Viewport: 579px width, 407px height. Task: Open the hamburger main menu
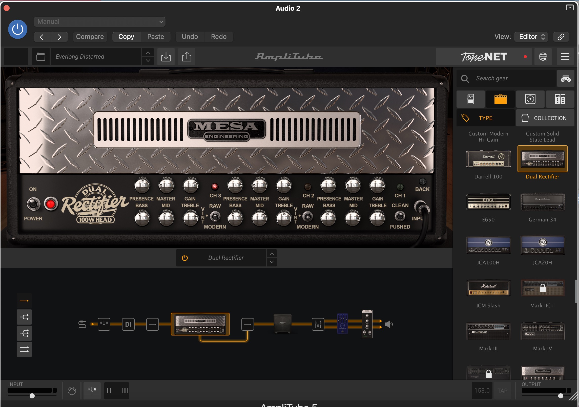pyautogui.click(x=565, y=57)
